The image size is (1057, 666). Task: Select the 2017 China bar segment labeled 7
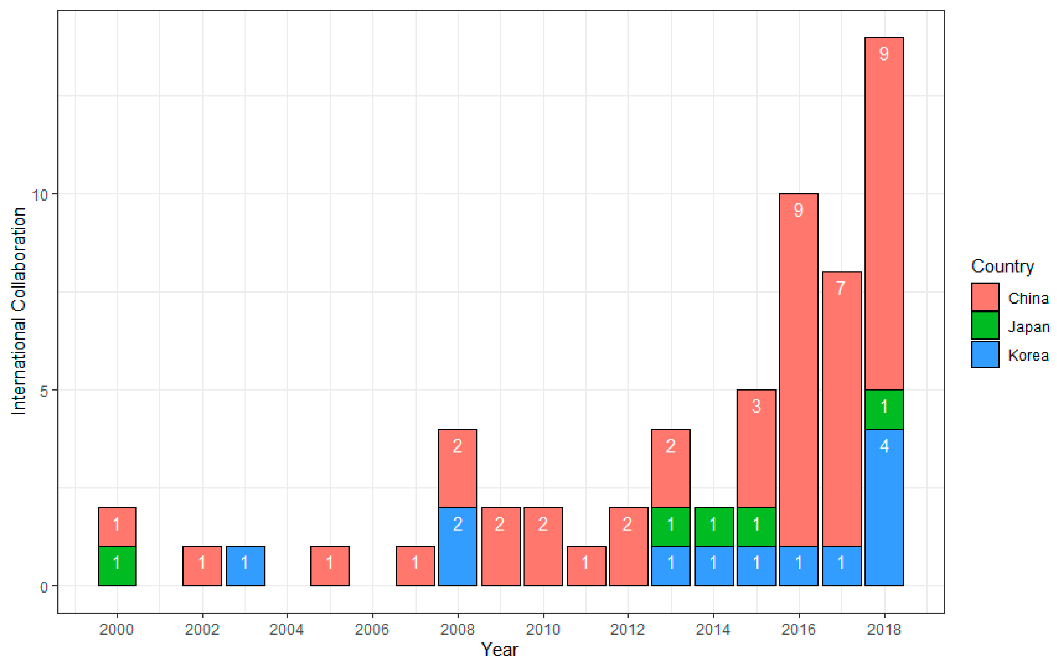point(842,409)
